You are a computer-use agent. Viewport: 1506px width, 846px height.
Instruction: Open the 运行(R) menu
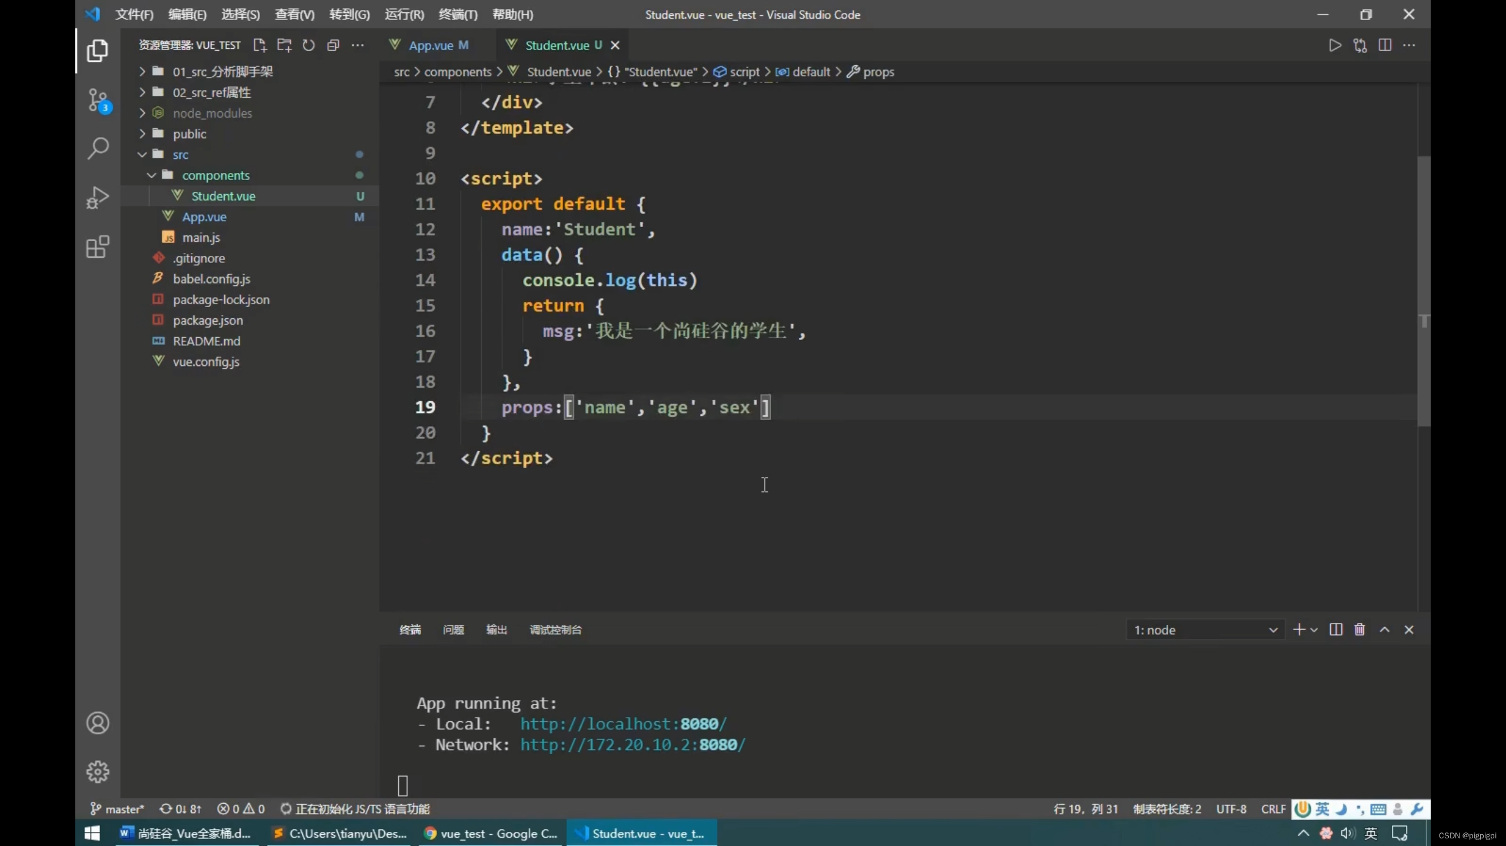(x=404, y=15)
